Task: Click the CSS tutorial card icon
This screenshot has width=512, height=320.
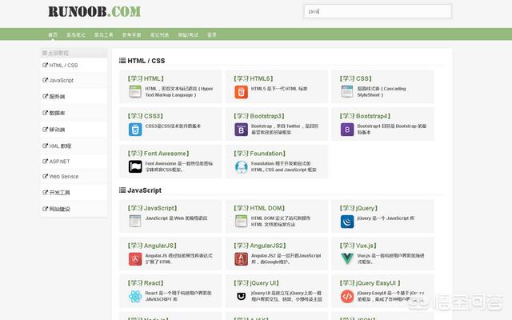Action: 347,92
